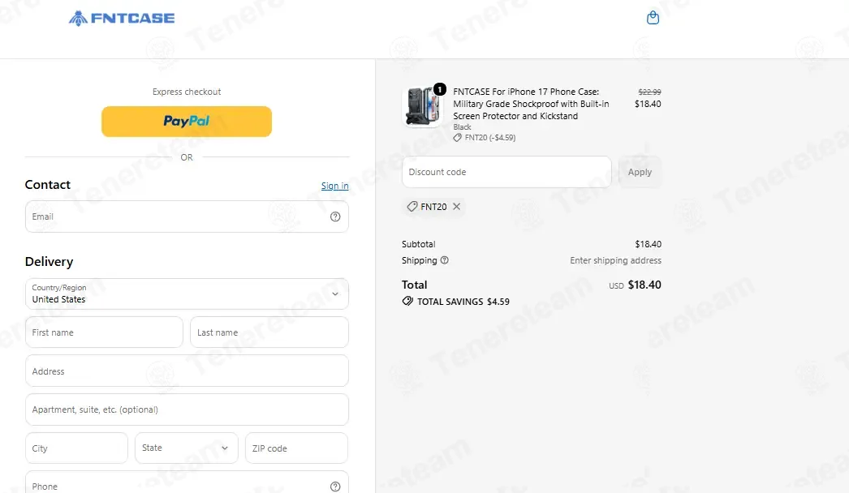Click into the Email input field
This screenshot has height=493, width=849.
pyautogui.click(x=187, y=216)
